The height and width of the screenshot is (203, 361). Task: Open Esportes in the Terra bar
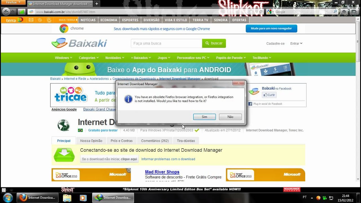(x=130, y=20)
